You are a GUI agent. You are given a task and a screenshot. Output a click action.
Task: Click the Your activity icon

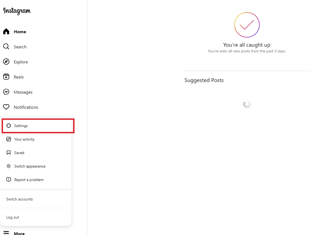pos(9,139)
